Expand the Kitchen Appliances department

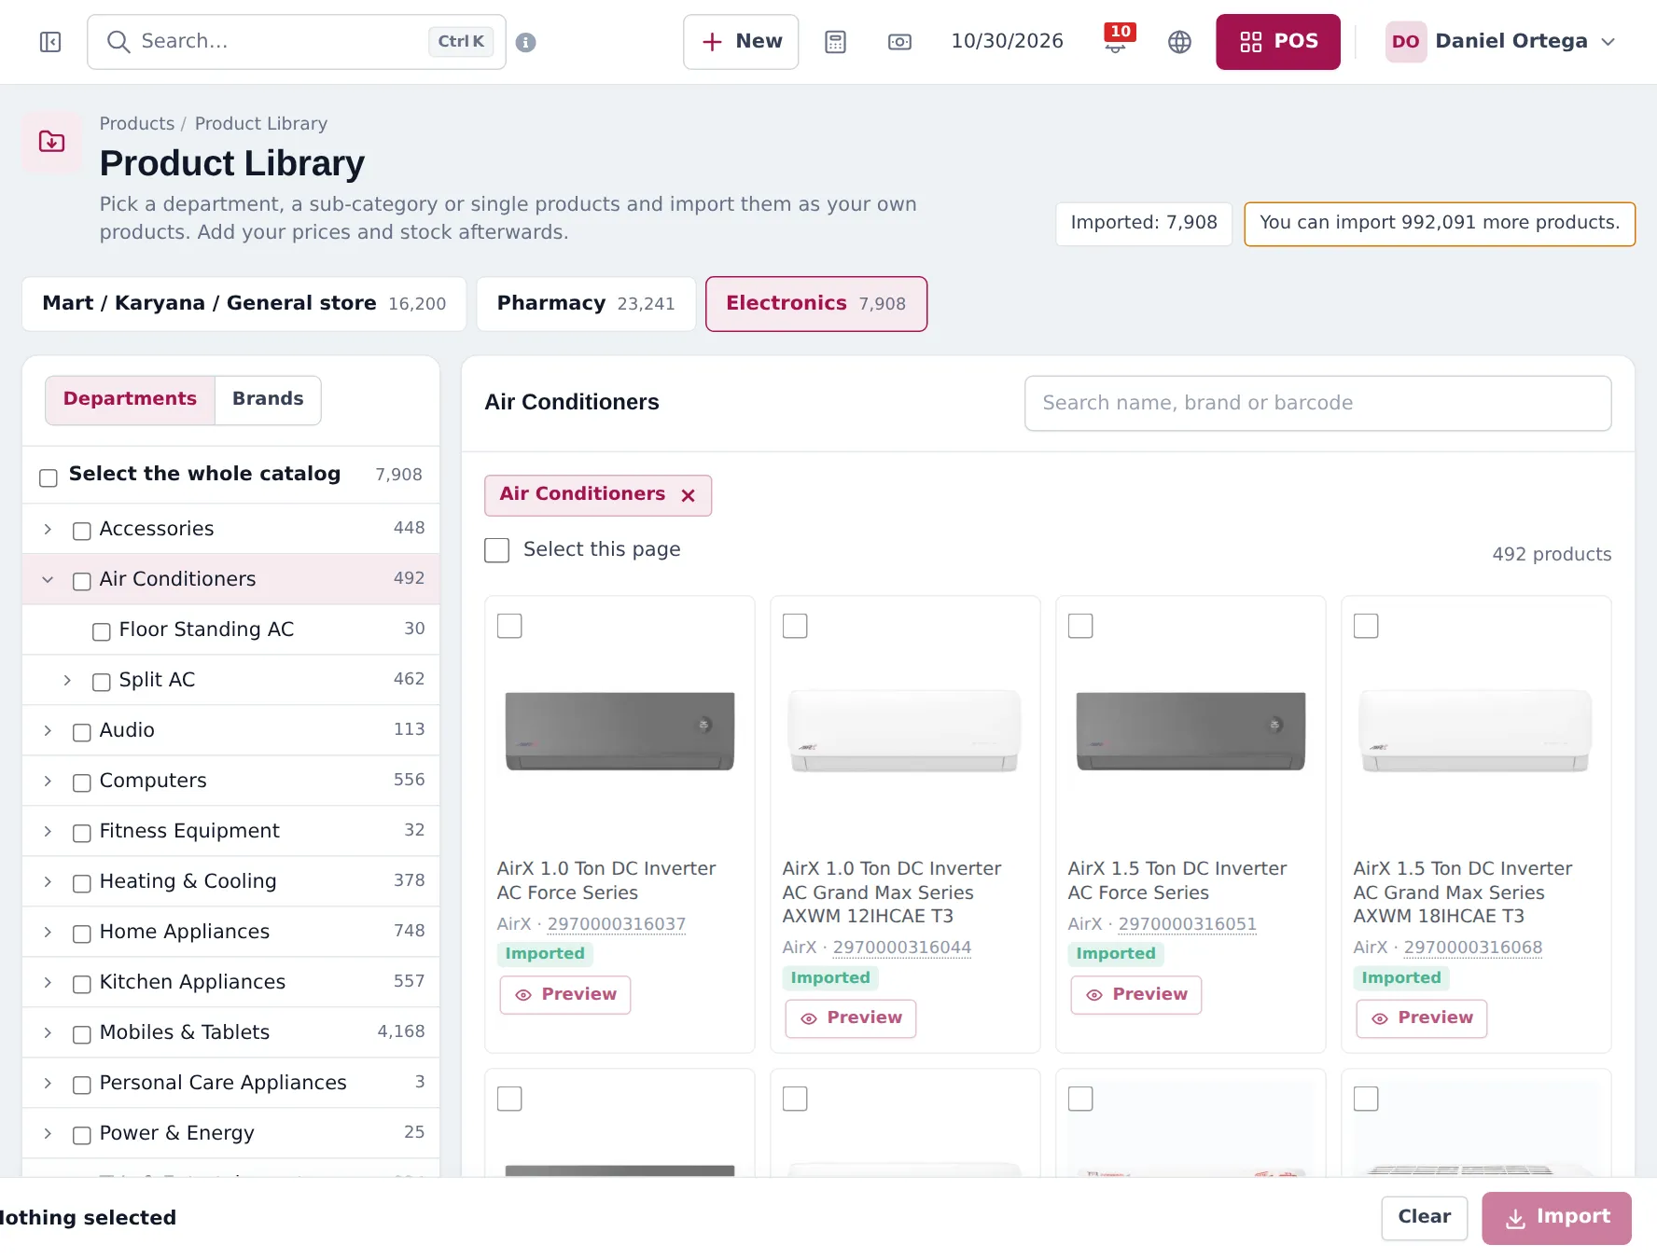pos(48,983)
